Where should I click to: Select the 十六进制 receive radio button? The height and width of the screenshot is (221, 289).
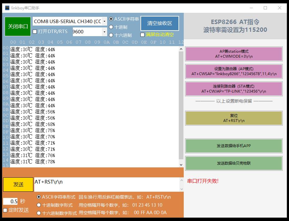click(x=111, y=35)
